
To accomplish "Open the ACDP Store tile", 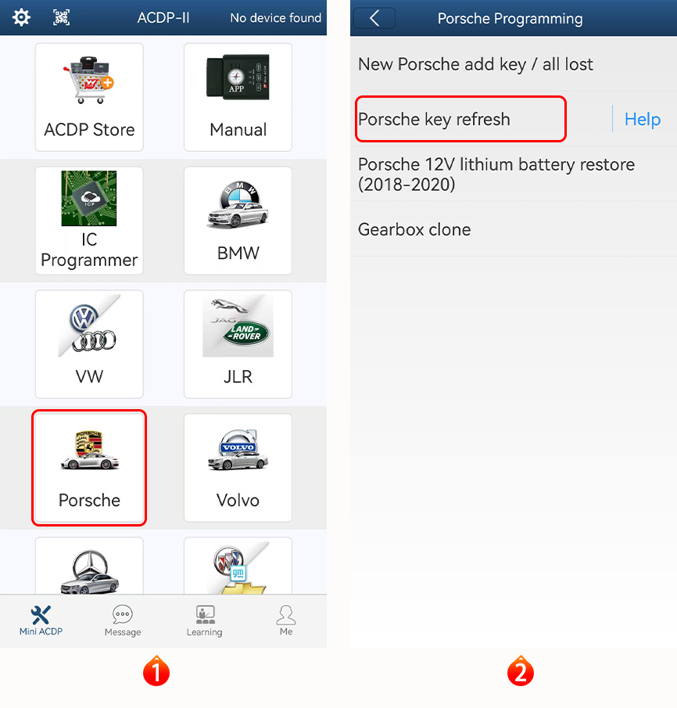I will pos(89,97).
